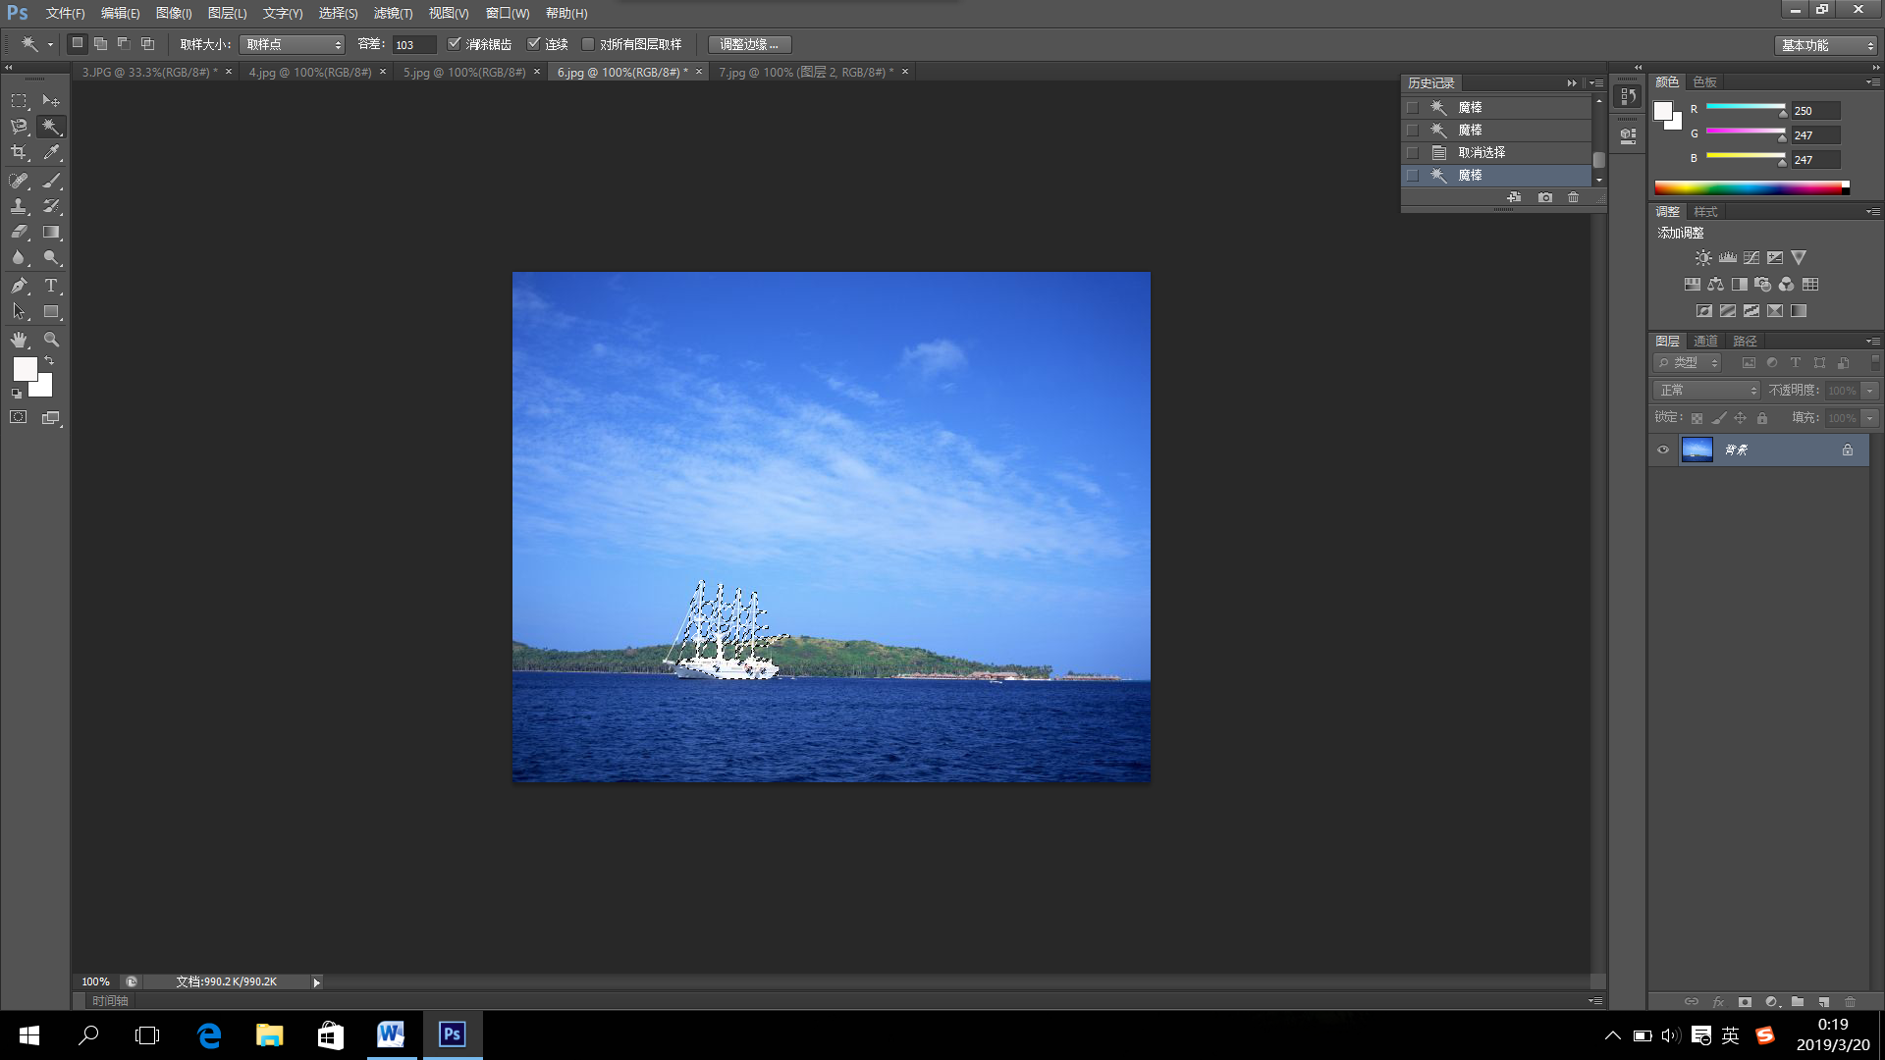This screenshot has width=1885, height=1060.
Task: Select the Horizontal Type tool
Action: pyautogui.click(x=51, y=286)
